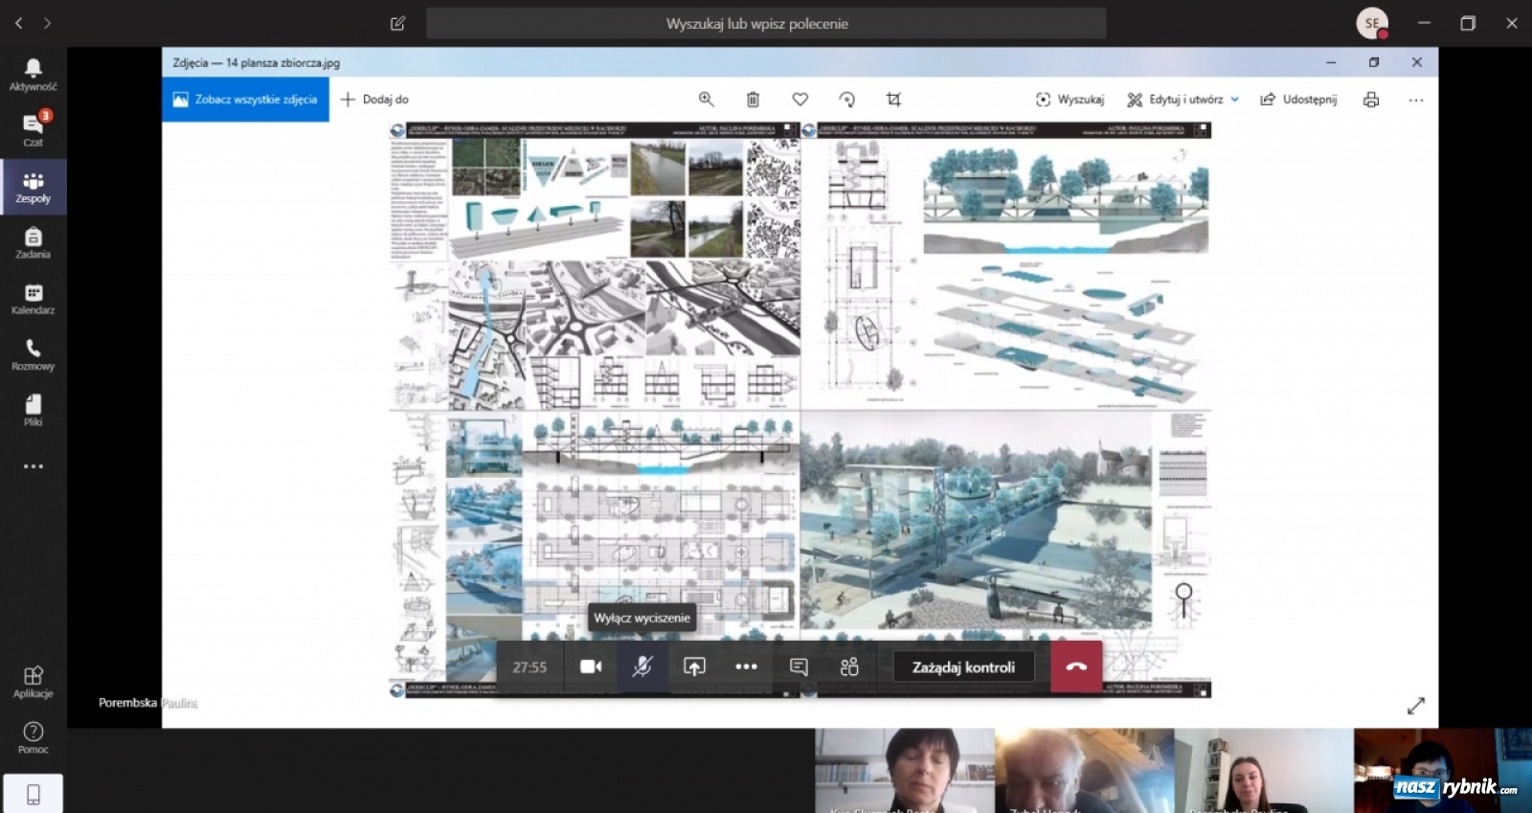Screen dimensions: 1532x813
Task: Click the Zażądaj kontroli button
Action: (963, 666)
